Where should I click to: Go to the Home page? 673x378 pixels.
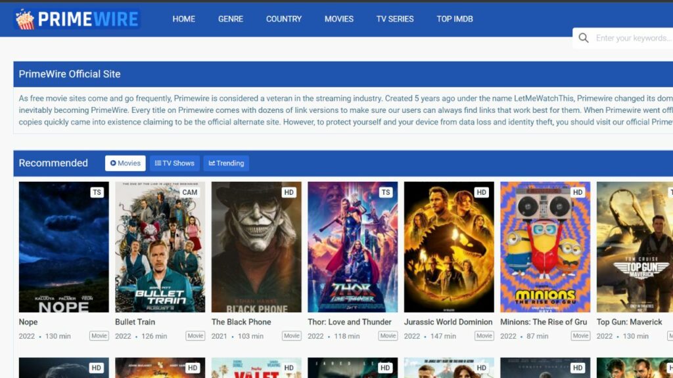tap(184, 19)
